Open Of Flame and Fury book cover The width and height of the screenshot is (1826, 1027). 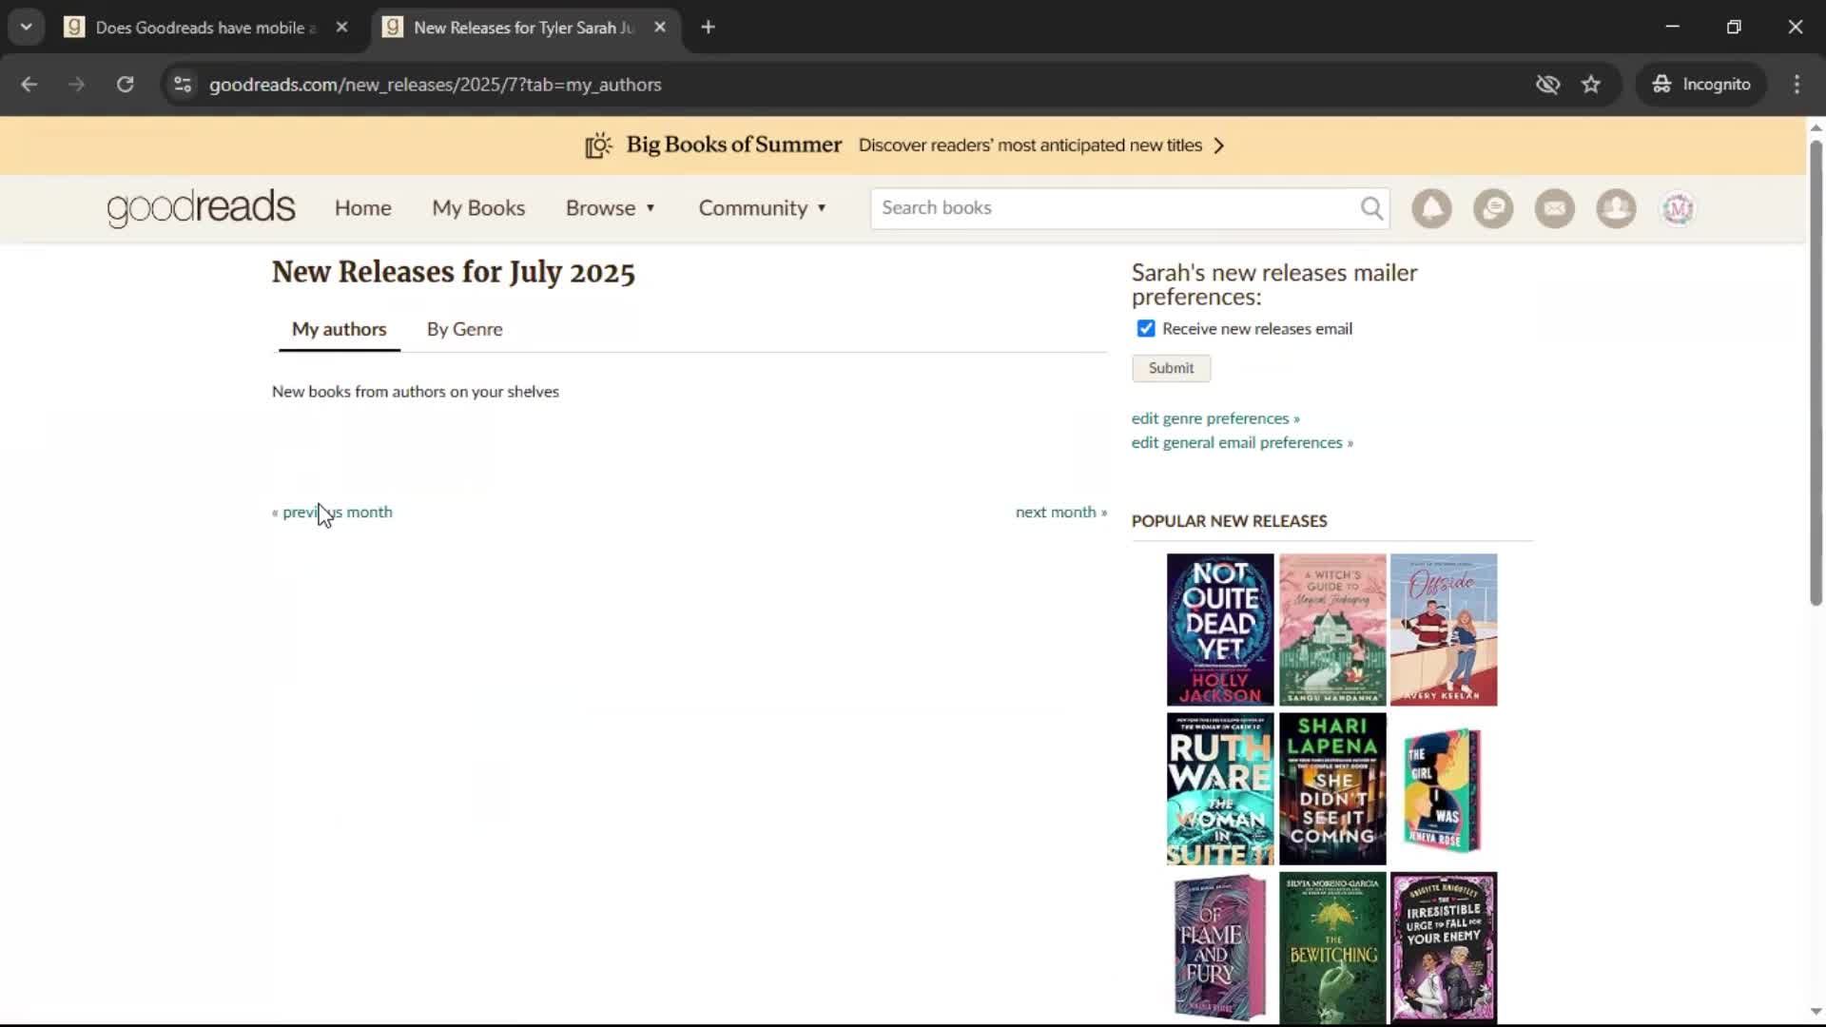(1220, 948)
